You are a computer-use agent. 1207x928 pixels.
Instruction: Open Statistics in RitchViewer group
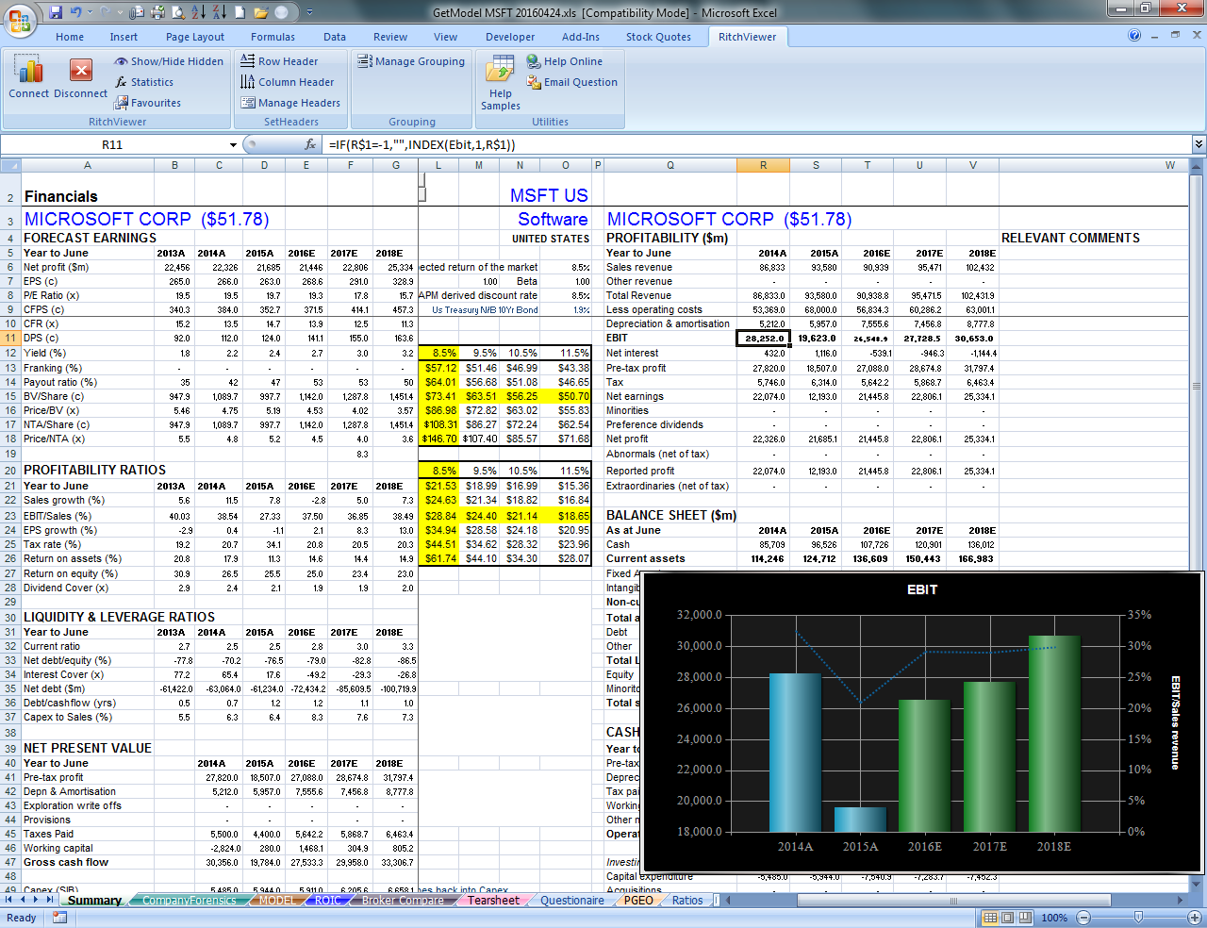tap(144, 82)
